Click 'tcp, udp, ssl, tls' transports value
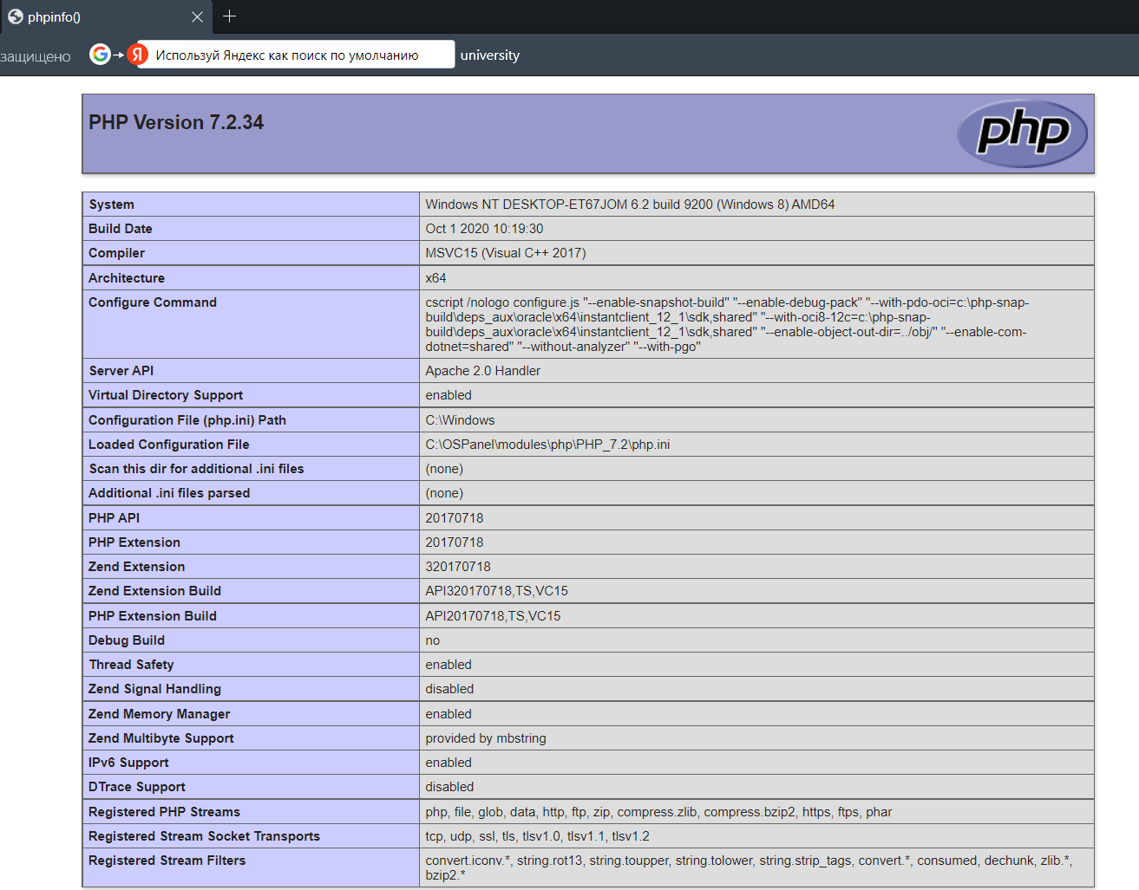The width and height of the screenshot is (1139, 890). click(x=537, y=836)
